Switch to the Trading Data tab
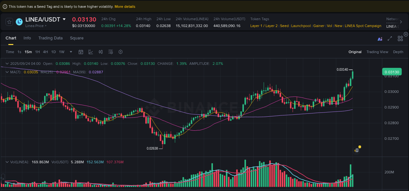The height and width of the screenshot is (191, 409). (x=50, y=38)
